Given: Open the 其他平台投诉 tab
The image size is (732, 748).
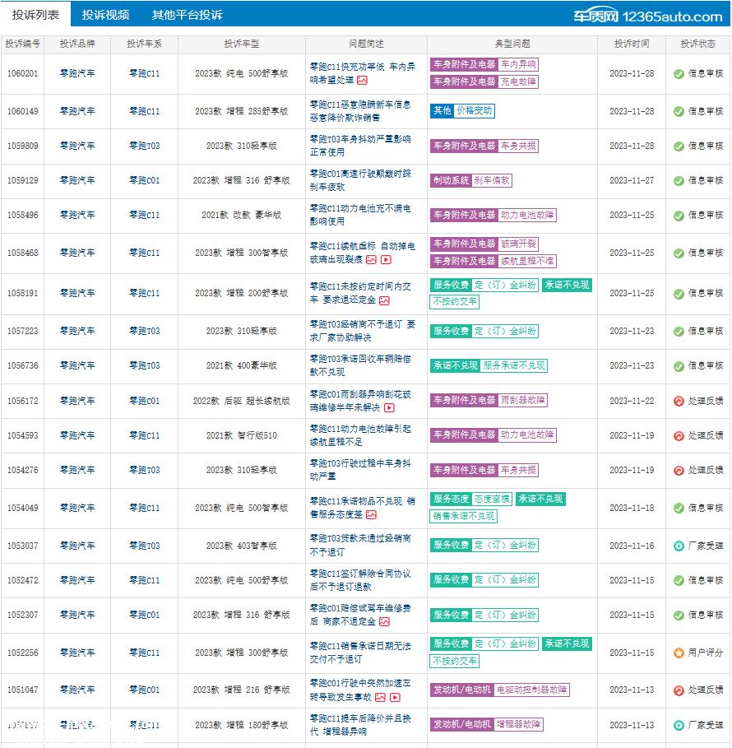Looking at the screenshot, I should [187, 15].
